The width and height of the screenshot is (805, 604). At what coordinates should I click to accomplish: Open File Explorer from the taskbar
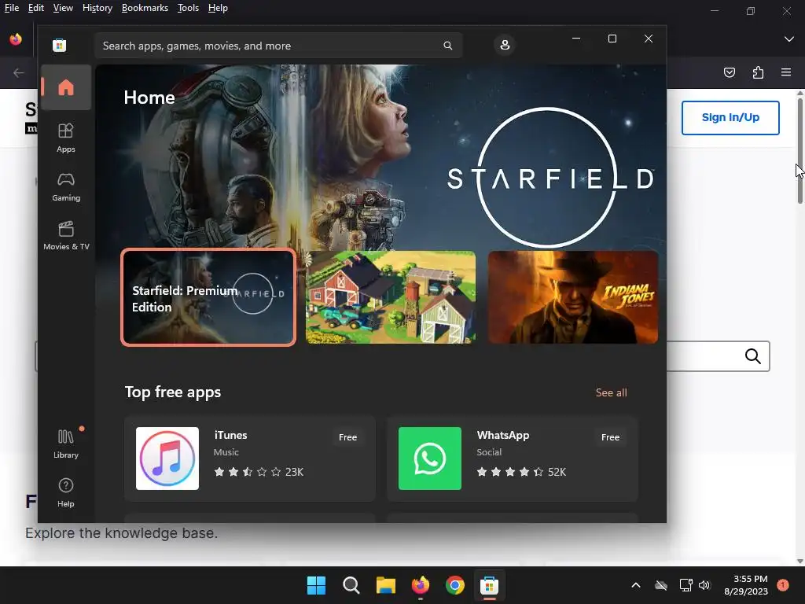(x=385, y=585)
